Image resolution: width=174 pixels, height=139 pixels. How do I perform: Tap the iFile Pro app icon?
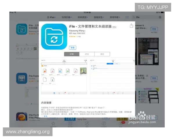click(22, 116)
